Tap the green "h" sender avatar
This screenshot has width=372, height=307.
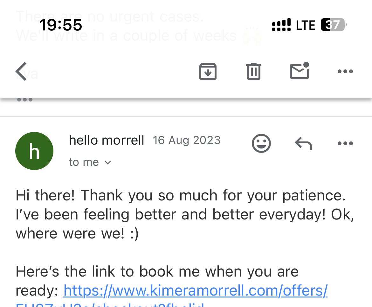[x=34, y=151]
